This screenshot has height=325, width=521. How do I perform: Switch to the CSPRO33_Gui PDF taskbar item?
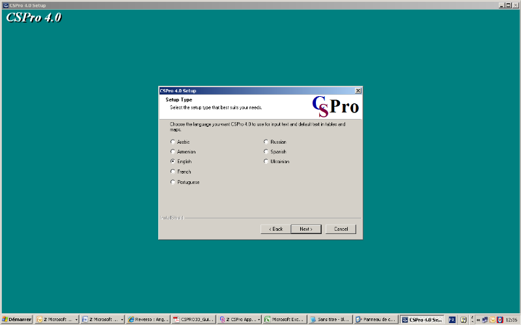[193, 319]
